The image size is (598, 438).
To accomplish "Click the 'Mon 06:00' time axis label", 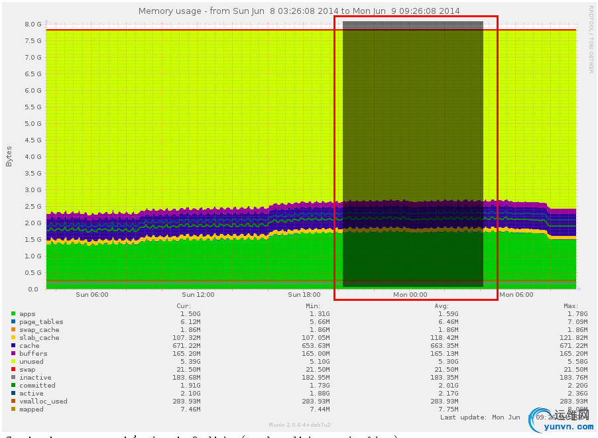I will coord(516,295).
